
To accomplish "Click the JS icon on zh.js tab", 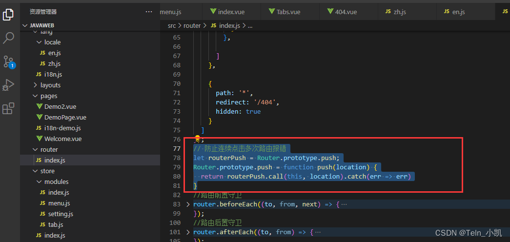I will pyautogui.click(x=388, y=12).
